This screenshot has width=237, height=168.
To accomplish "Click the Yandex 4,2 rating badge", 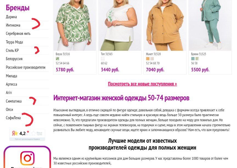I will (27, 135).
